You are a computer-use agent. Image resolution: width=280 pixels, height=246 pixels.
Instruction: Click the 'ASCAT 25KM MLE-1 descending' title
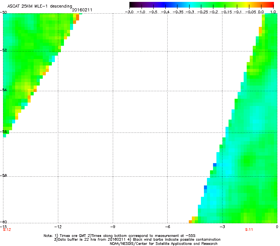40,6
